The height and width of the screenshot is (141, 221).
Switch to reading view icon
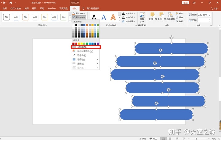coord(177,139)
